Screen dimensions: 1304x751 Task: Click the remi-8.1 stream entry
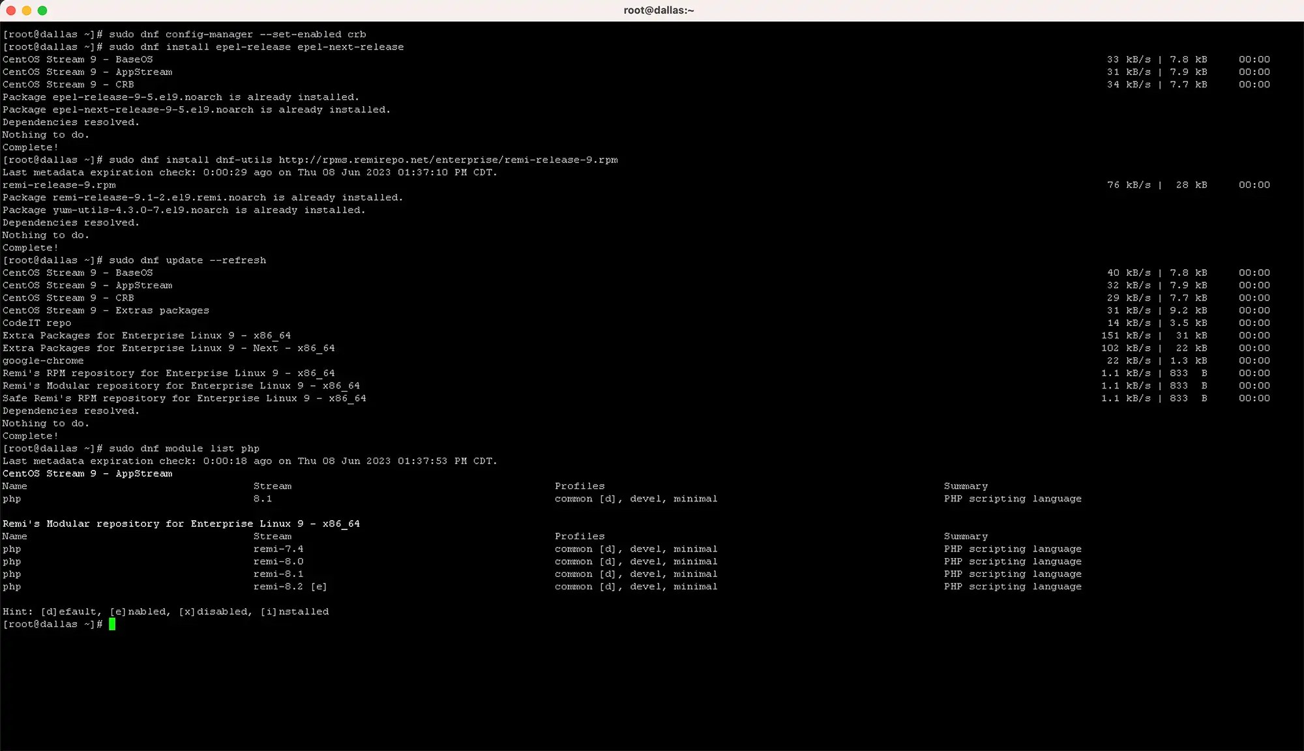coord(278,574)
